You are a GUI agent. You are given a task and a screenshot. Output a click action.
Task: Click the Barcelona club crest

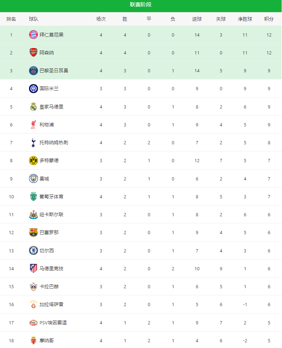(x=33, y=232)
